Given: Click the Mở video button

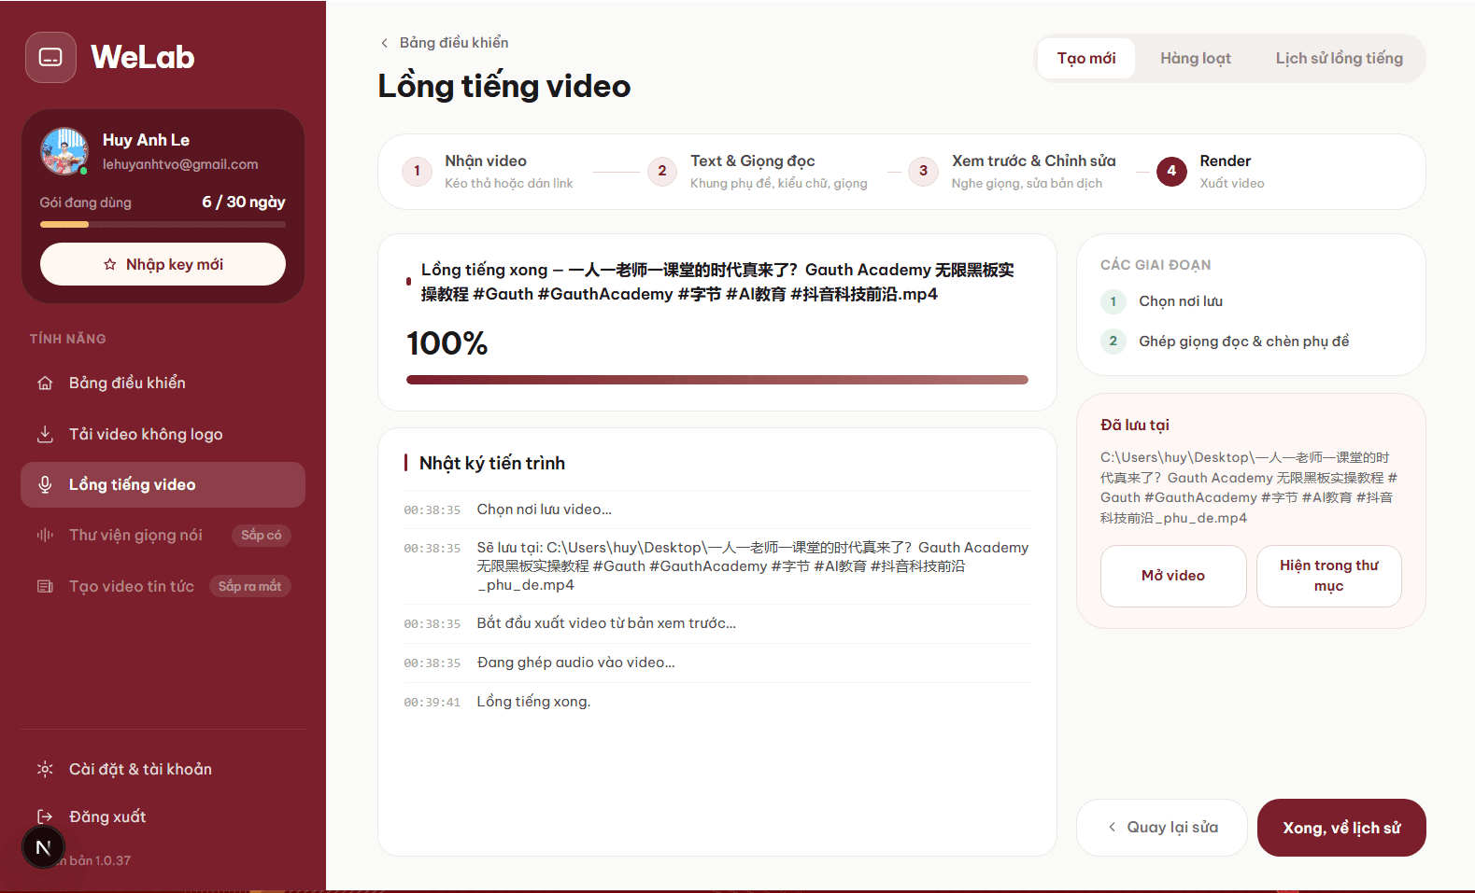Looking at the screenshot, I should tap(1173, 576).
